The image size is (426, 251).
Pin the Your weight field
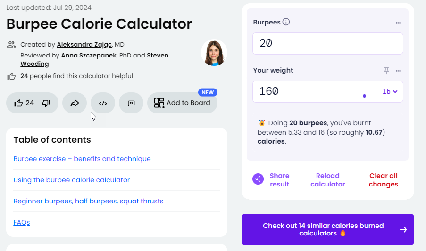(x=386, y=70)
